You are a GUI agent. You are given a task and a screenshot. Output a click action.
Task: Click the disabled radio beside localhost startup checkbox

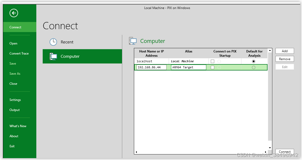coord(219,61)
